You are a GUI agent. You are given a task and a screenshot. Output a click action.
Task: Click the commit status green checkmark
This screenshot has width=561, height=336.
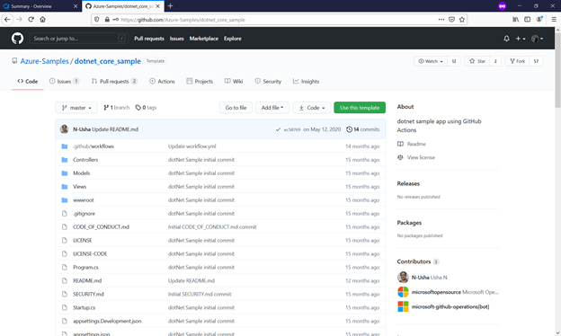278,129
